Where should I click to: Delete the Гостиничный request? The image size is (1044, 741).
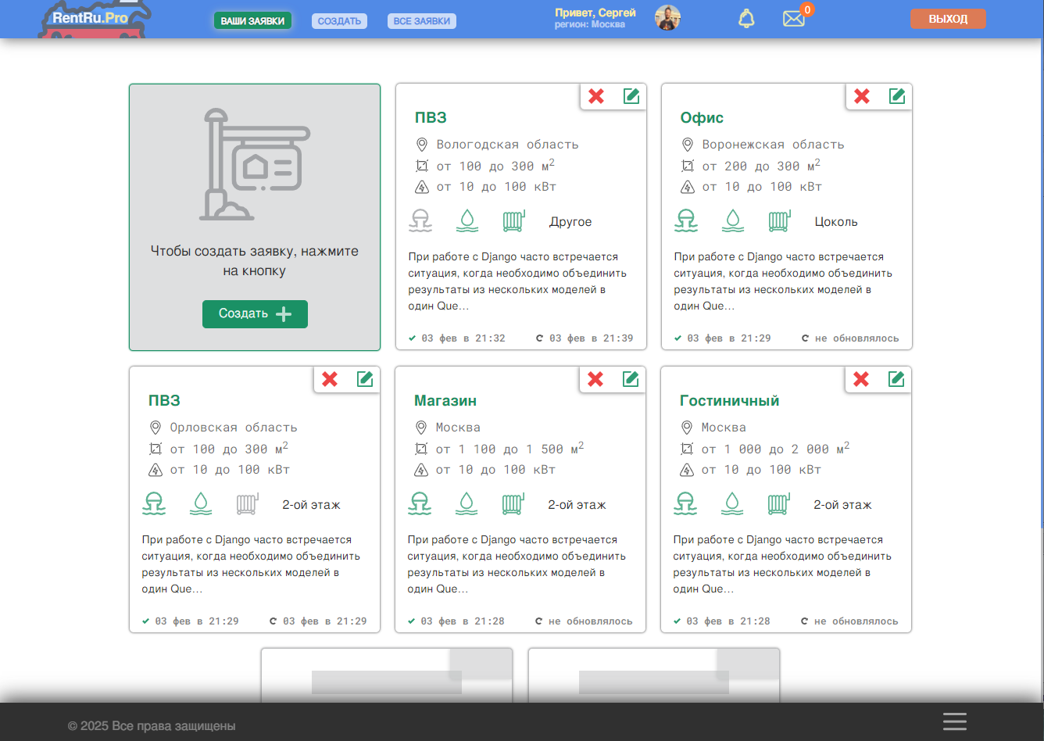pos(861,379)
